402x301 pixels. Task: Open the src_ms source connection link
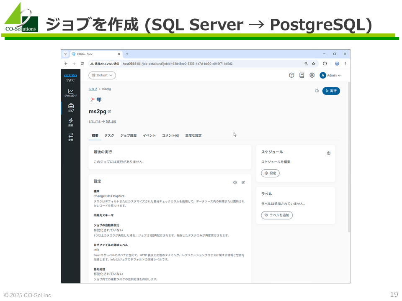pyautogui.click(x=95, y=121)
